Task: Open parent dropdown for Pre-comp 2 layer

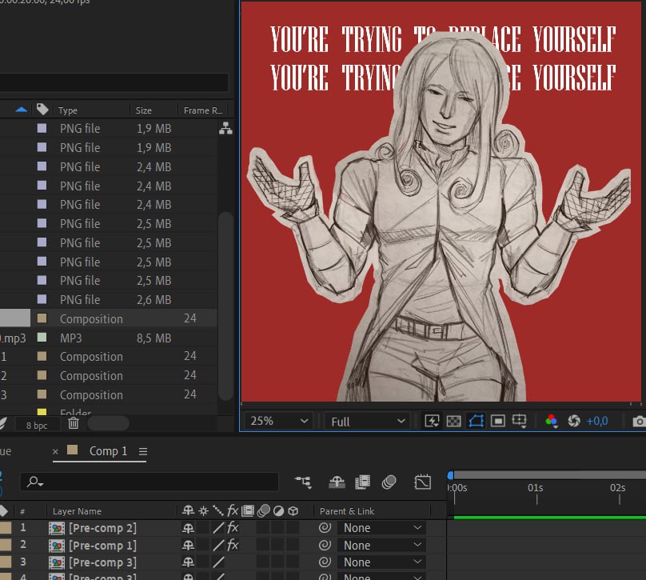Action: pyautogui.click(x=381, y=528)
